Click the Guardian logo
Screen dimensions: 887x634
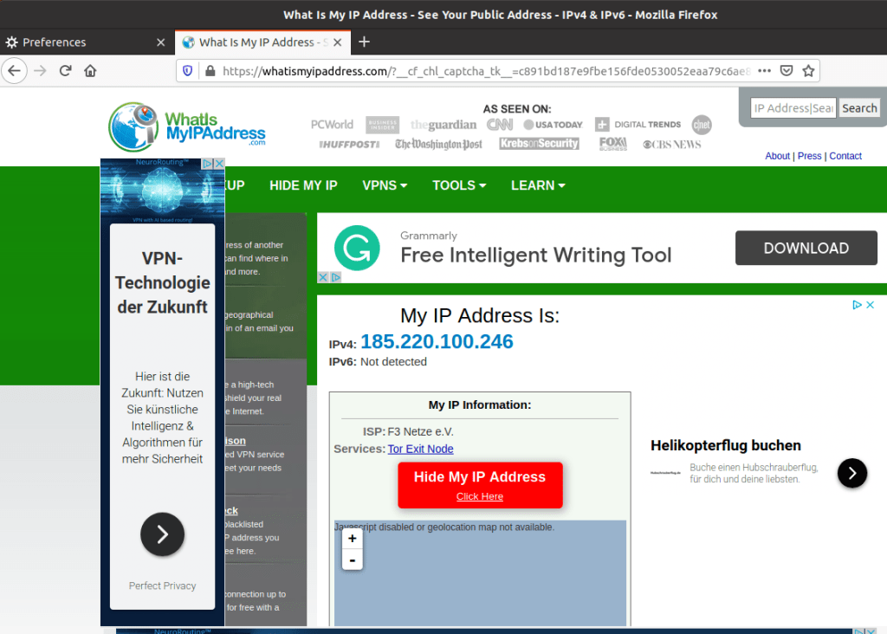pos(443,125)
